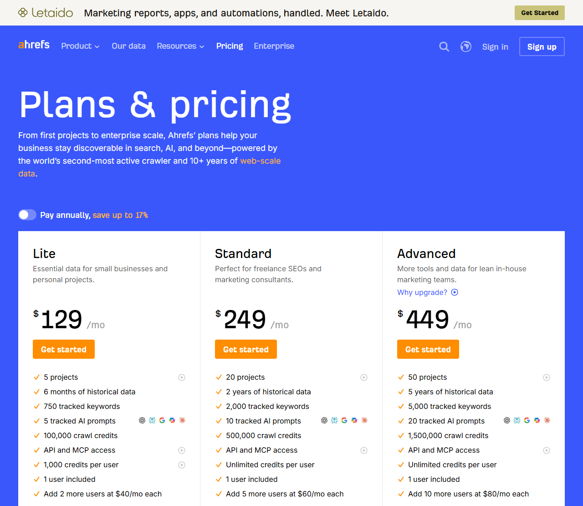Open the search icon in the header
Viewport: 583px width, 506px height.
click(444, 46)
